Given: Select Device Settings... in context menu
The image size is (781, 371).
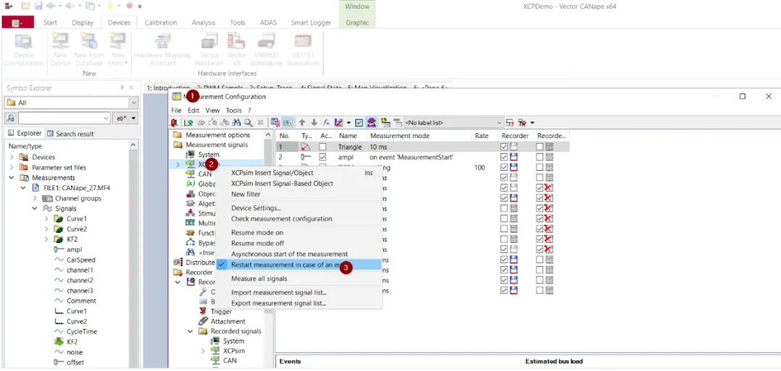Looking at the screenshot, I should click(x=256, y=208).
